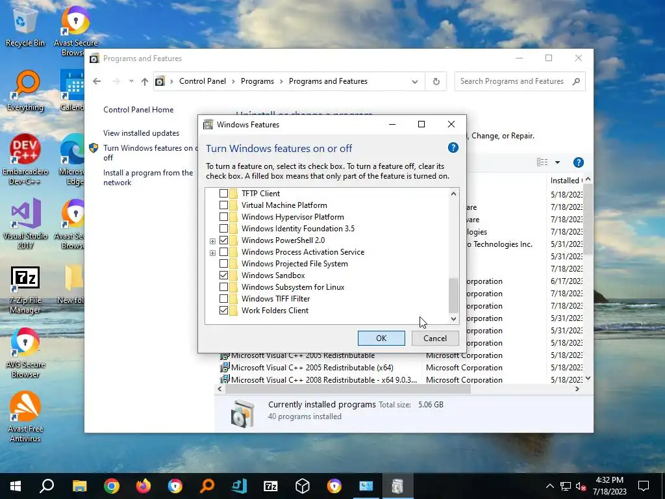Select Programs and Features breadcrumb segment
Screen dimensions: 665x499
pos(328,81)
